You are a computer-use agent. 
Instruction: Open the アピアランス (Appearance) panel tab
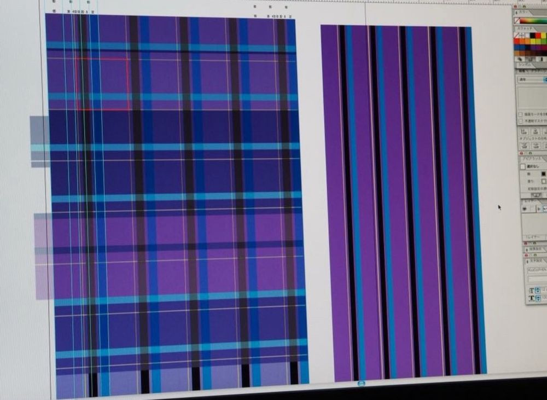[532, 158]
